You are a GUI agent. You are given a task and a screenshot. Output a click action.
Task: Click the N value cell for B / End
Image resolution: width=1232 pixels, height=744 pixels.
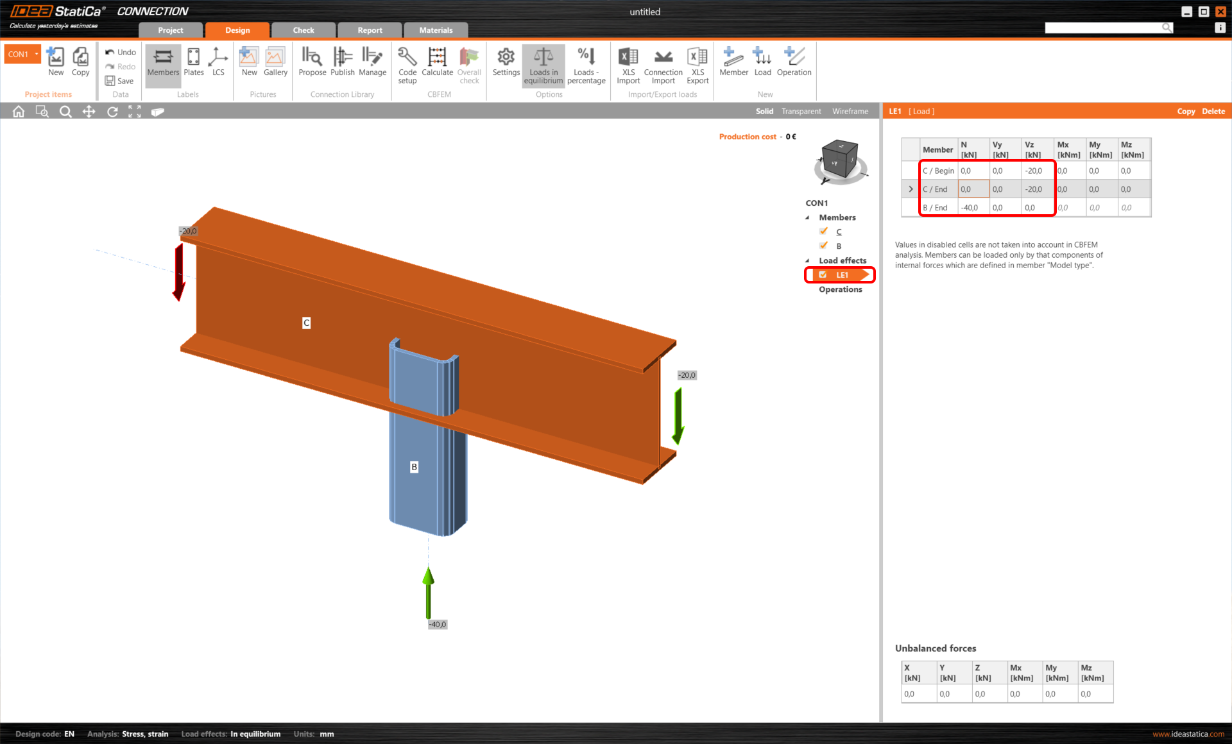tap(972, 208)
